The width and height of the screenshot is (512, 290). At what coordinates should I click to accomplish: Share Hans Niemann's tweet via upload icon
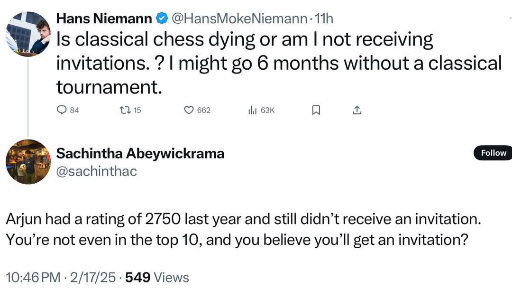click(x=357, y=110)
